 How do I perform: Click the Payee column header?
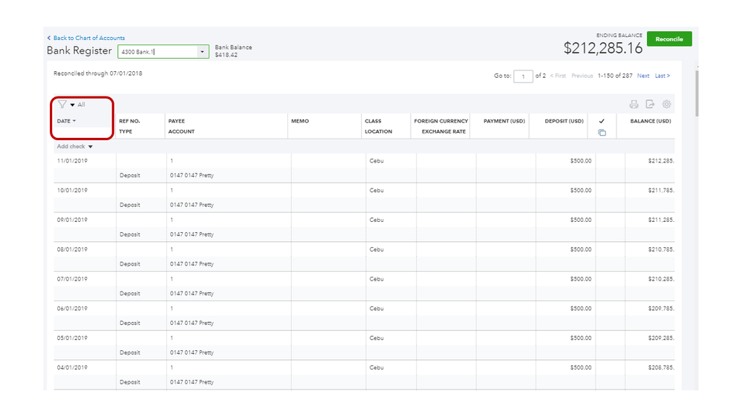point(177,121)
